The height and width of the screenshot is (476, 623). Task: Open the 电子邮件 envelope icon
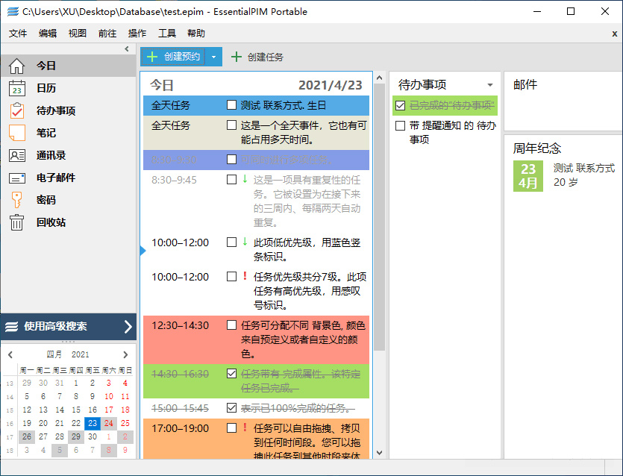pyautogui.click(x=16, y=178)
